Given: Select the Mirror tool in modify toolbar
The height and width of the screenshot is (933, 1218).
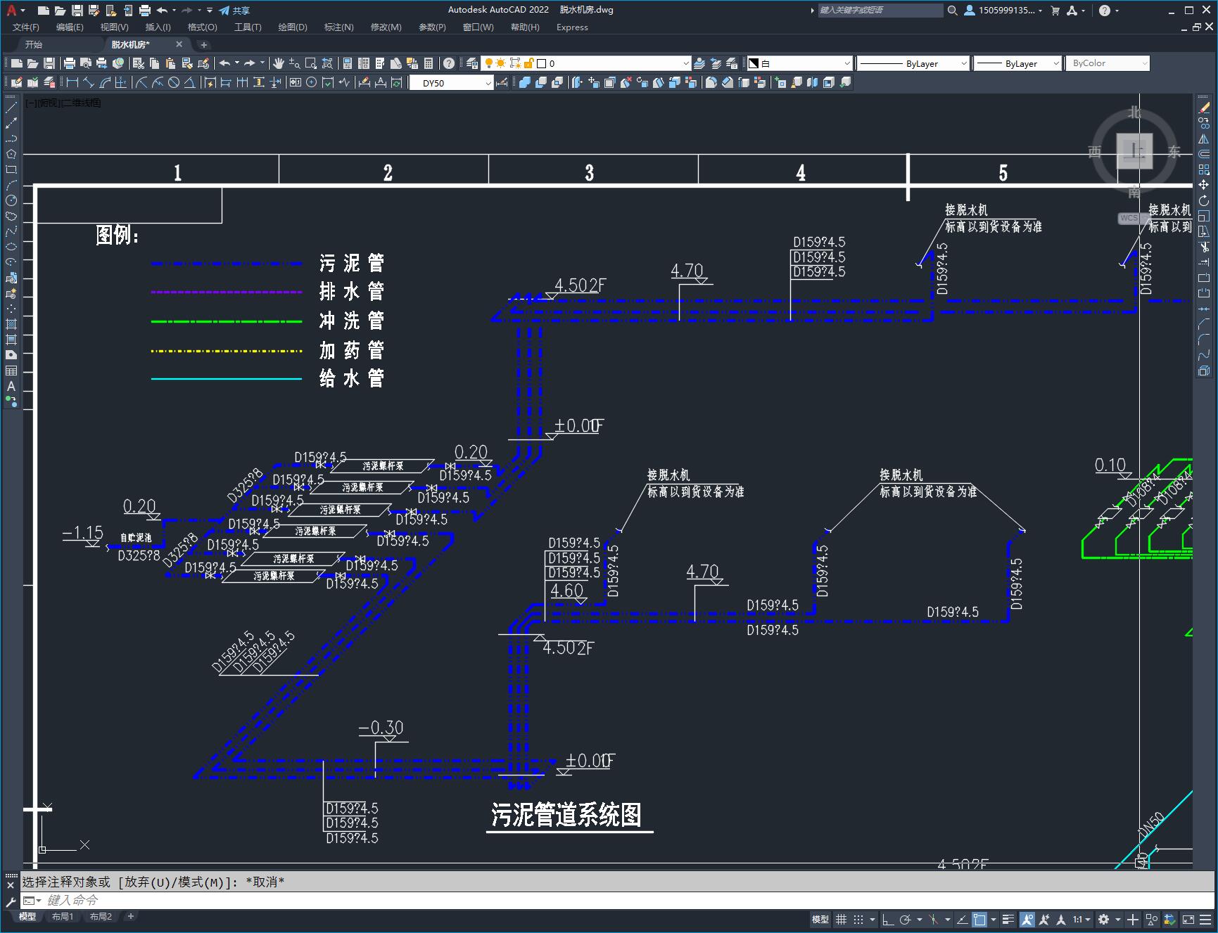Looking at the screenshot, I should 1204,139.
